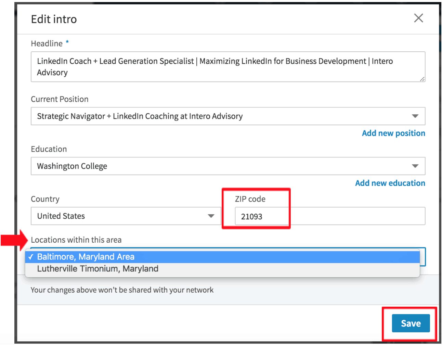The width and height of the screenshot is (442, 345).
Task: Click the Headline text area
Action: click(x=228, y=67)
